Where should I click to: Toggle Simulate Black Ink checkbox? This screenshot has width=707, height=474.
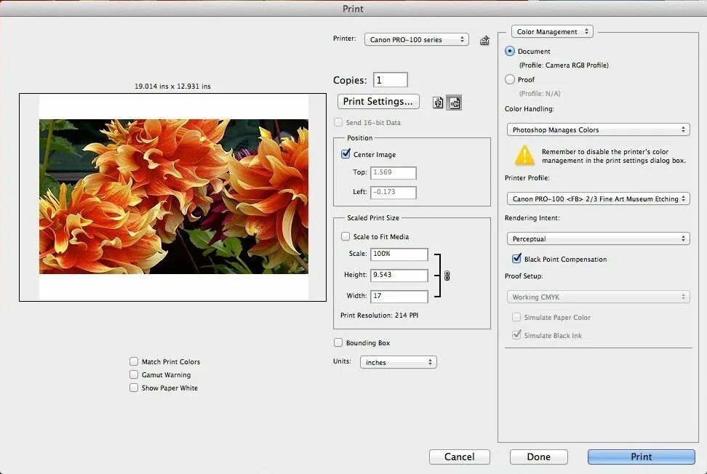[x=516, y=334]
